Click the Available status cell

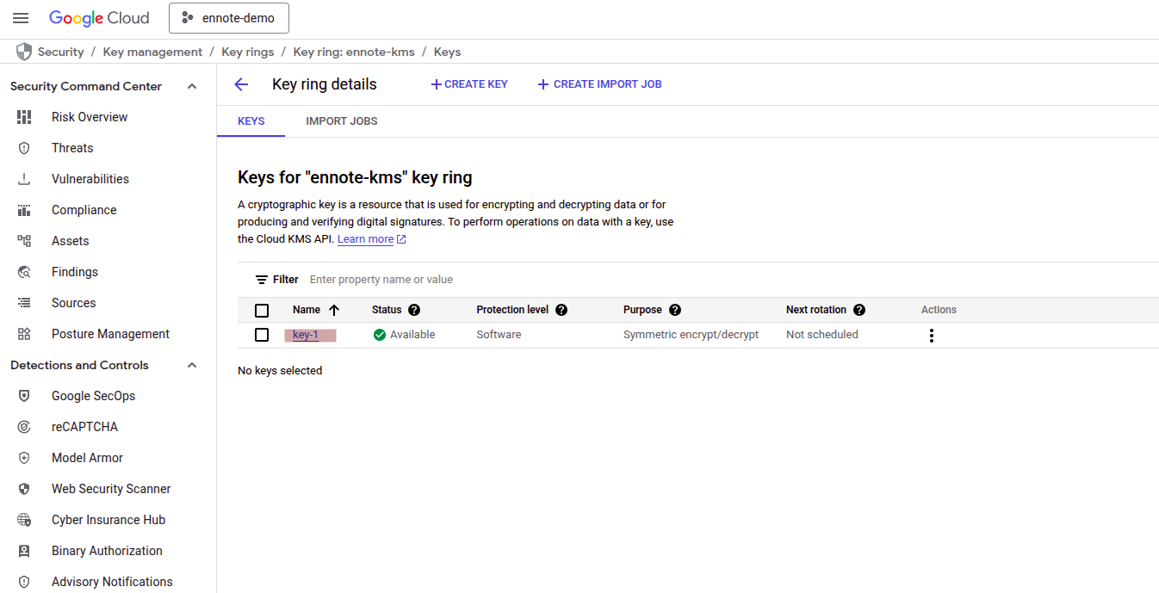pyautogui.click(x=405, y=335)
